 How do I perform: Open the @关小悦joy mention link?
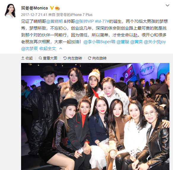pos(155,42)
